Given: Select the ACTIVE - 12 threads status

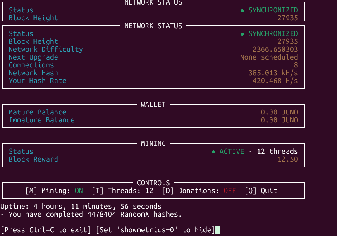Looking at the screenshot, I should point(255,151).
